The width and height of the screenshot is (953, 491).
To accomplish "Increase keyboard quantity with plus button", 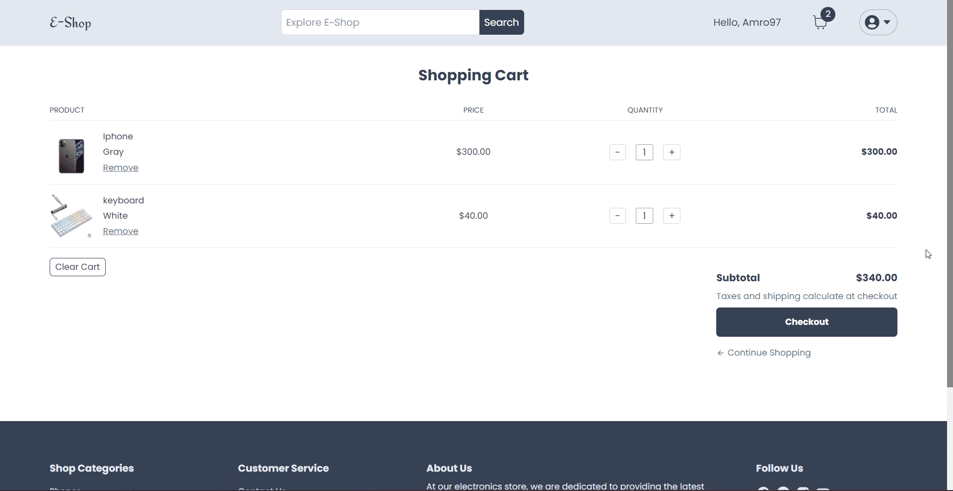I will click(672, 216).
